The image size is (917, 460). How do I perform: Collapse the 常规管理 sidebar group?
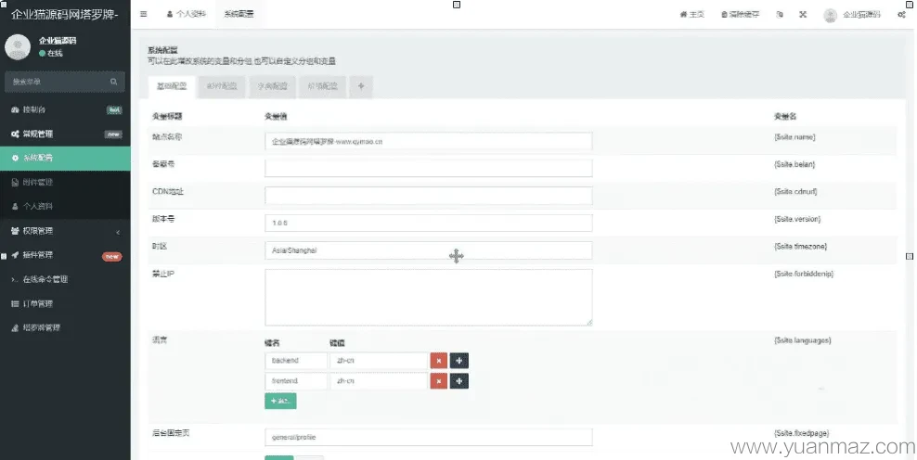65,134
